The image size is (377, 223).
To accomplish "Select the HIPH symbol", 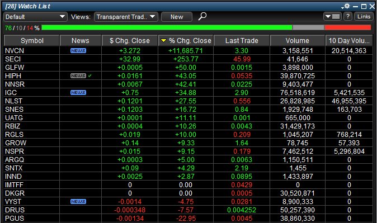I will coord(13,76).
